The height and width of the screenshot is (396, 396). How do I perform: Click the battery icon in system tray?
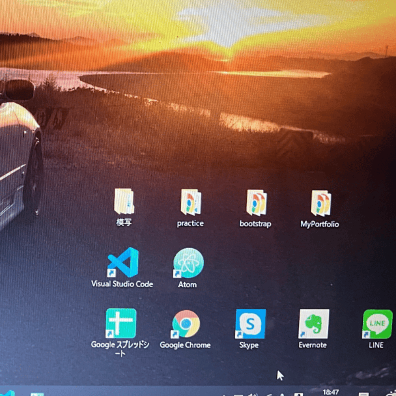238,395
